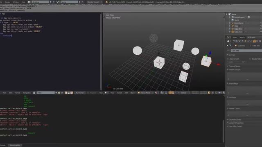Click the mesh name field in properties

(246, 51)
